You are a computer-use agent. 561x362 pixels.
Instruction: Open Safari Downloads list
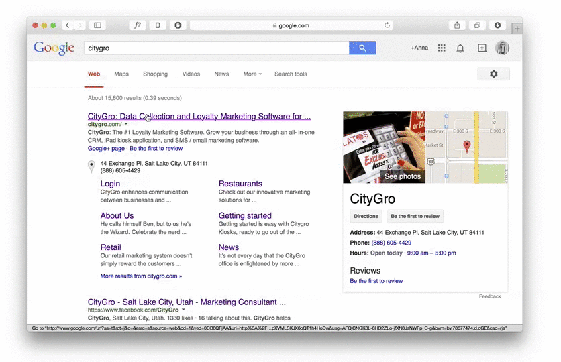coord(497,25)
